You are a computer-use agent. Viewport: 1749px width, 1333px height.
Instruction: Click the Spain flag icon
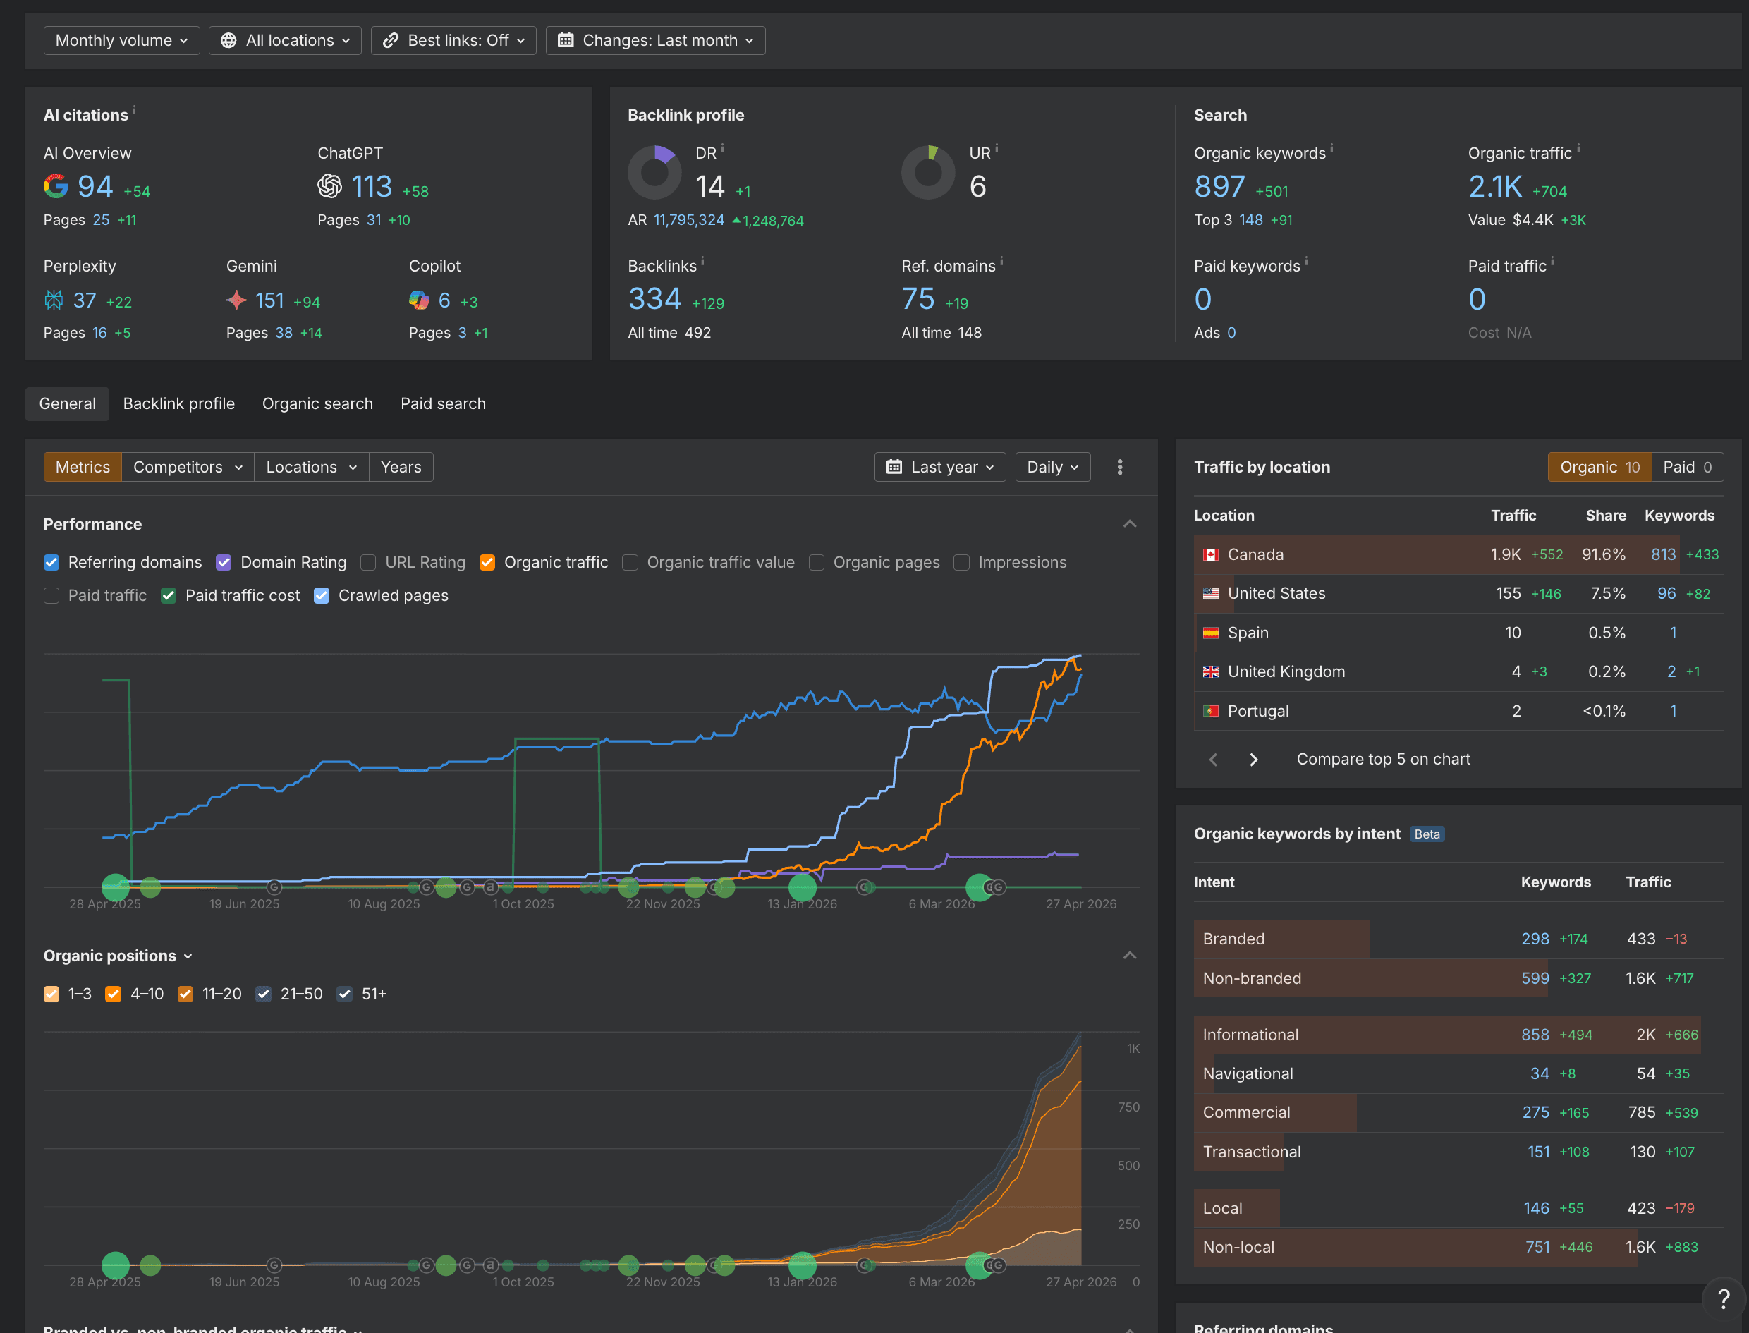[x=1210, y=633]
